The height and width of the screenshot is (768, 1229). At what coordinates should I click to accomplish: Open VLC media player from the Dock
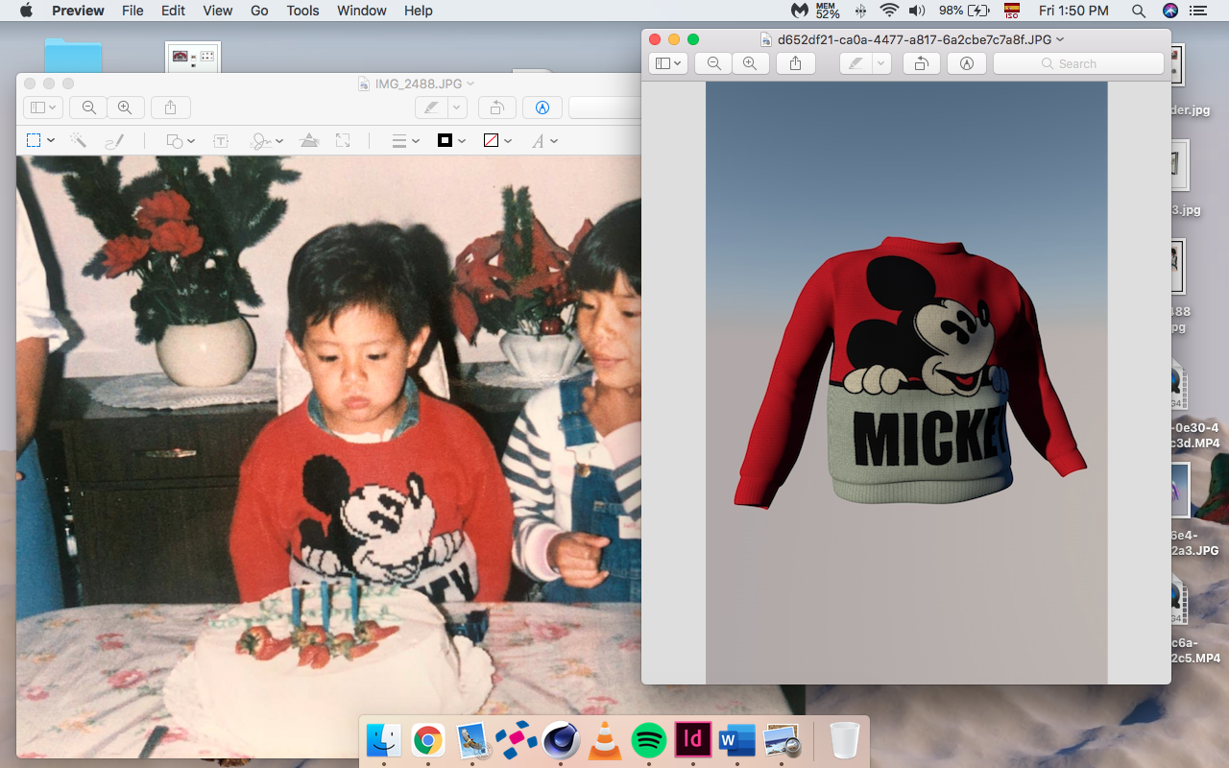coord(604,740)
